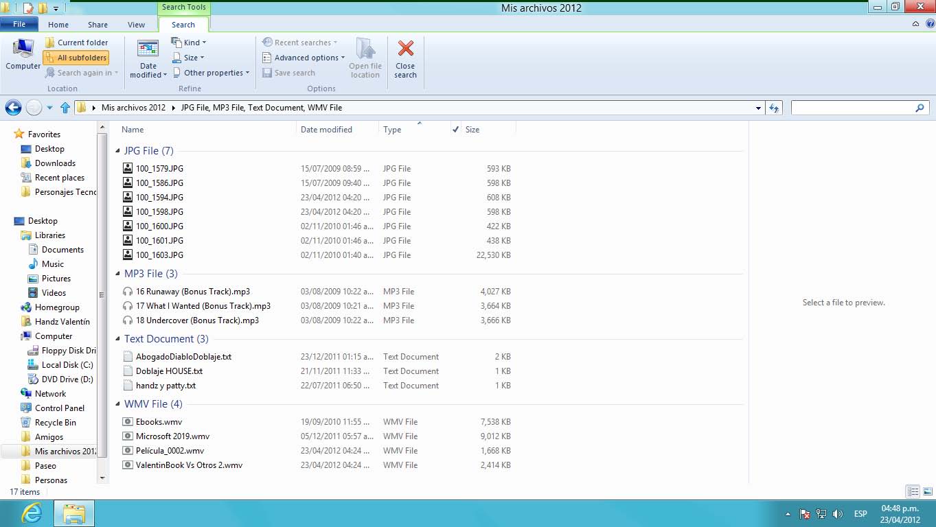Expand the Advanced options dropdown

pos(304,58)
